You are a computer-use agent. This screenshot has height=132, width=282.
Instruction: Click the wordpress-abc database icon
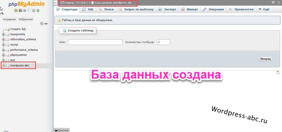coord(8,66)
